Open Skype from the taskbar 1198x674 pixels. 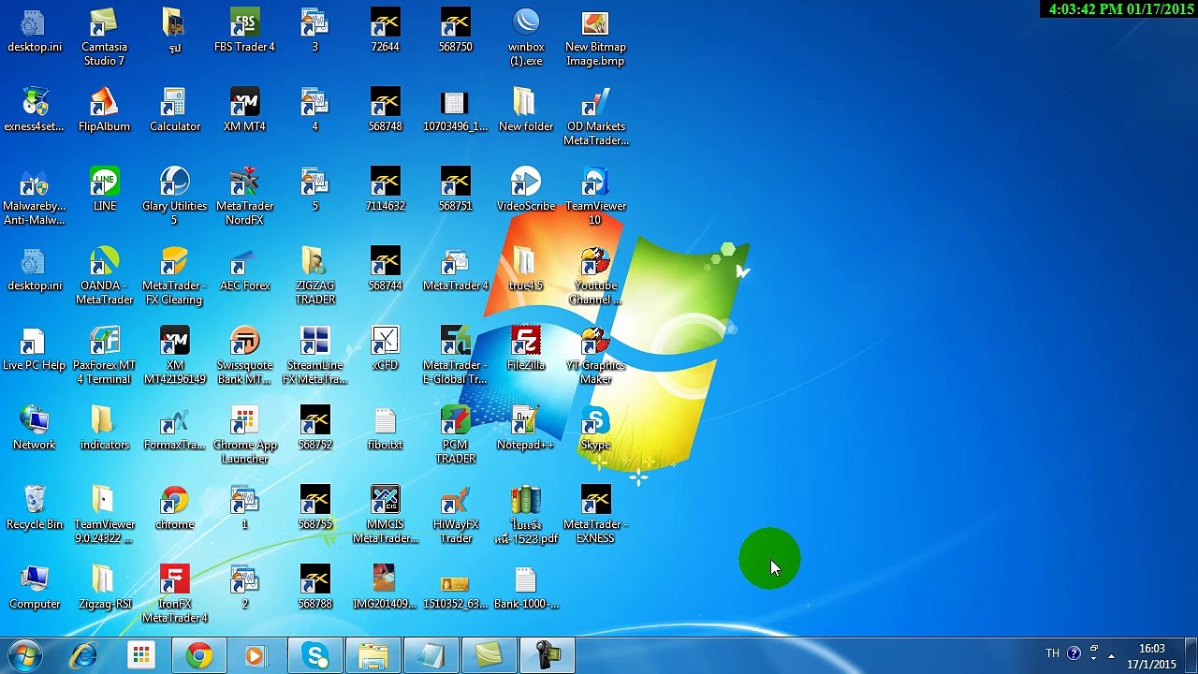[315, 655]
